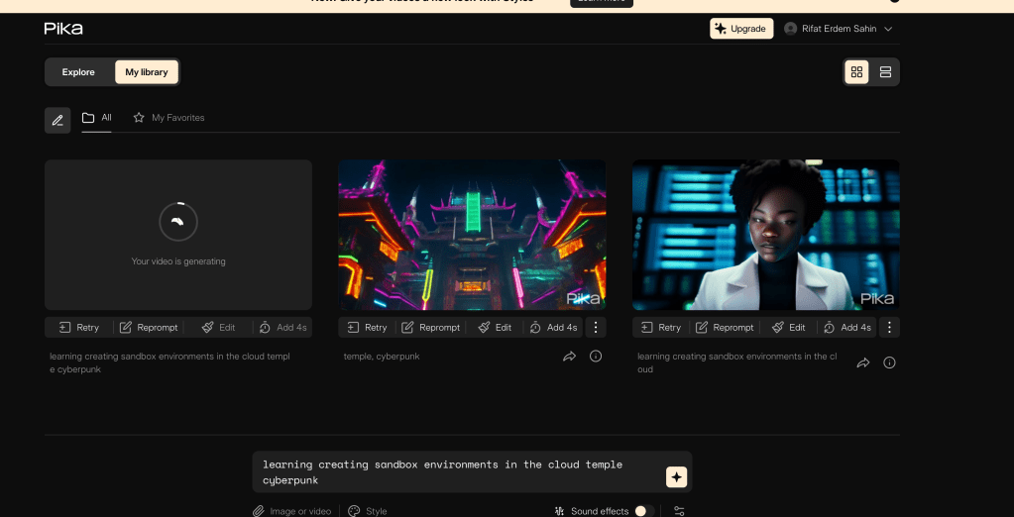This screenshot has height=517, width=1014.
Task: Click Add 4s under the scientist woman video
Action: coord(847,328)
